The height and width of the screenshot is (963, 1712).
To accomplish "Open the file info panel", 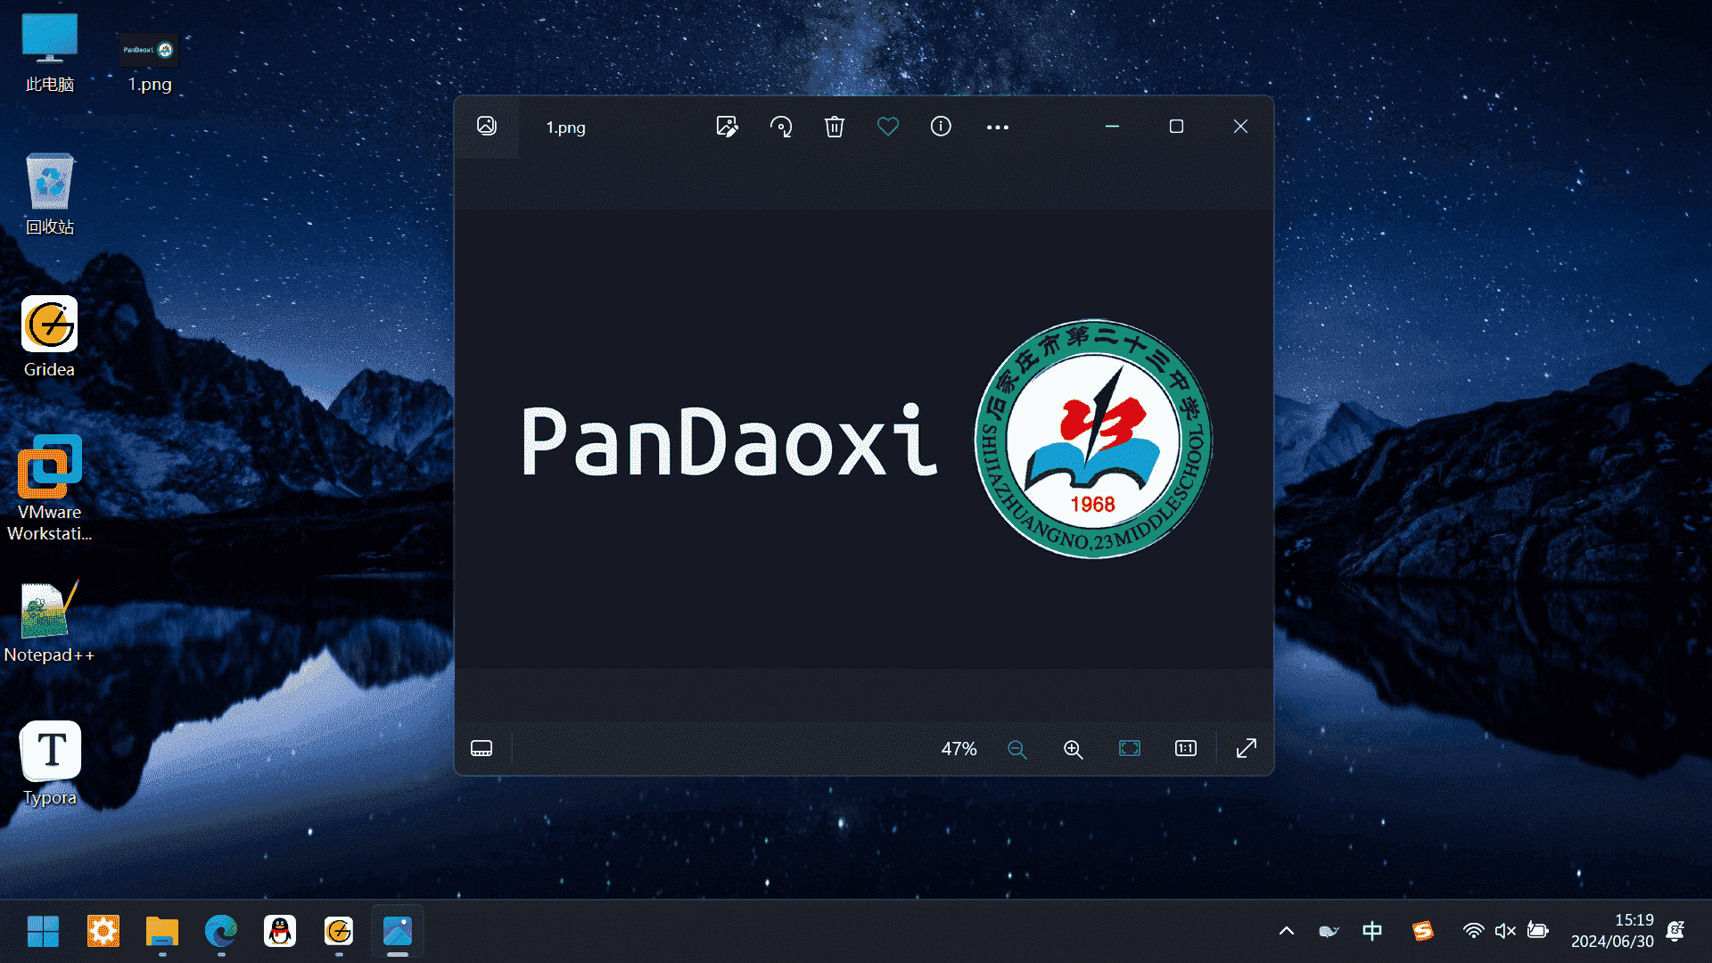I will pyautogui.click(x=941, y=127).
